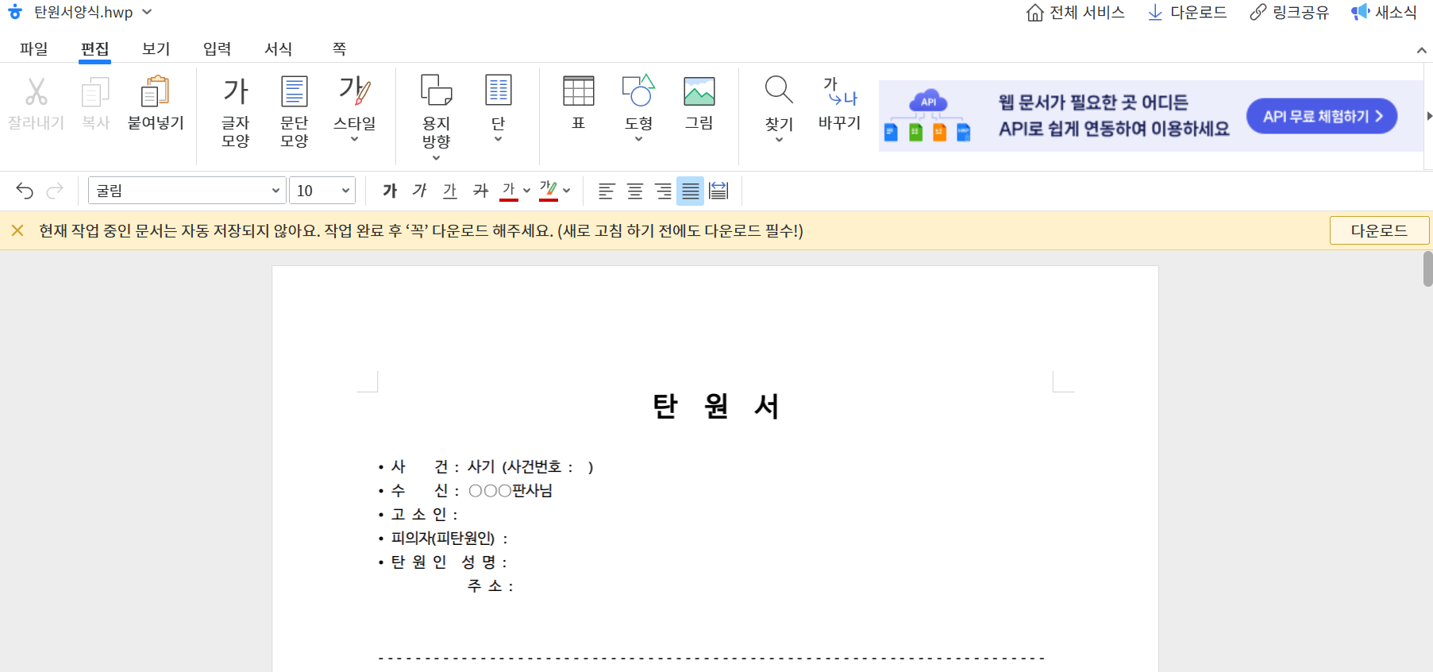Viewport: 1433px width, 672px height.
Task: Open the 새소식 announcements
Action: click(1384, 12)
